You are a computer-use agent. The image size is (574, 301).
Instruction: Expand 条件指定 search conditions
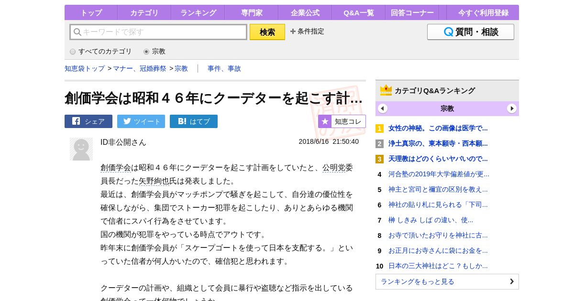[x=307, y=32]
